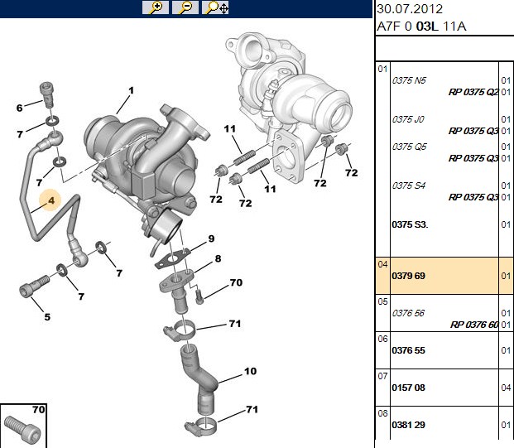Click callout number 10 hose label
Screen dimensions: 514x448
250,371
